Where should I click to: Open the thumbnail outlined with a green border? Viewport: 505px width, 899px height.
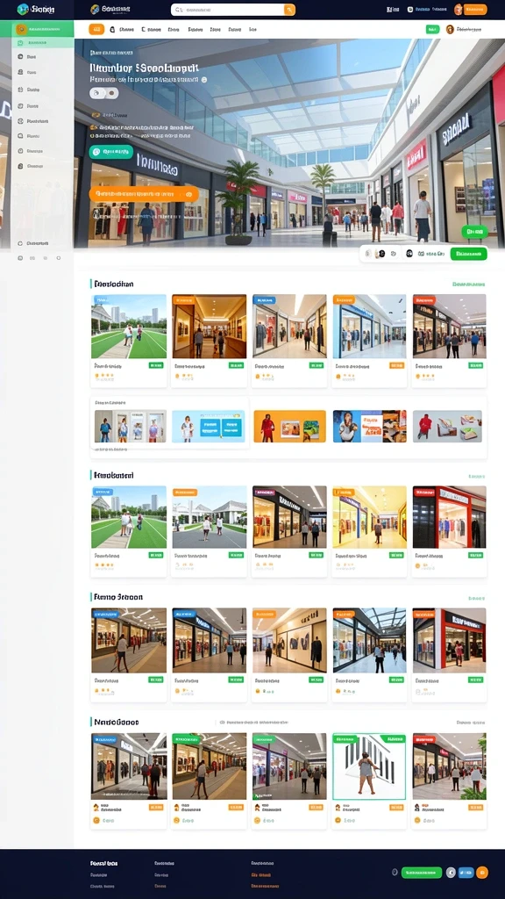(x=369, y=766)
